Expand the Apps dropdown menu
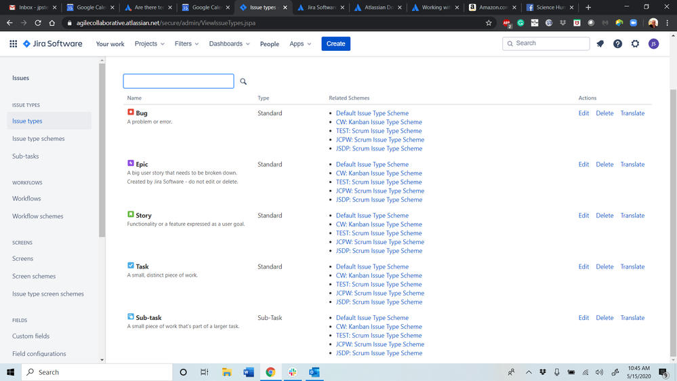677x381 pixels. (x=300, y=43)
